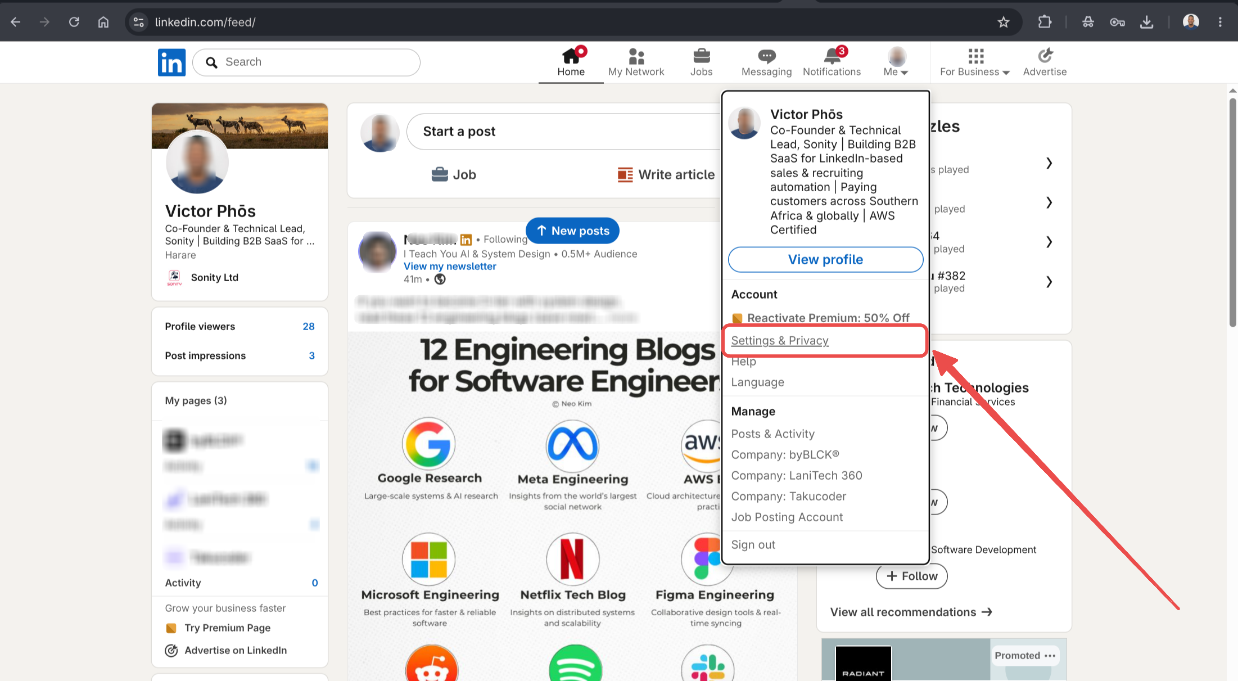Click Write article icon
Viewport: 1238px width, 681px height.
(625, 174)
